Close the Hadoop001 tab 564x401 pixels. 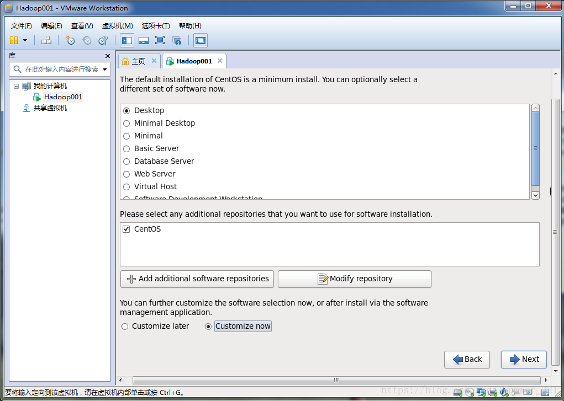(220, 61)
